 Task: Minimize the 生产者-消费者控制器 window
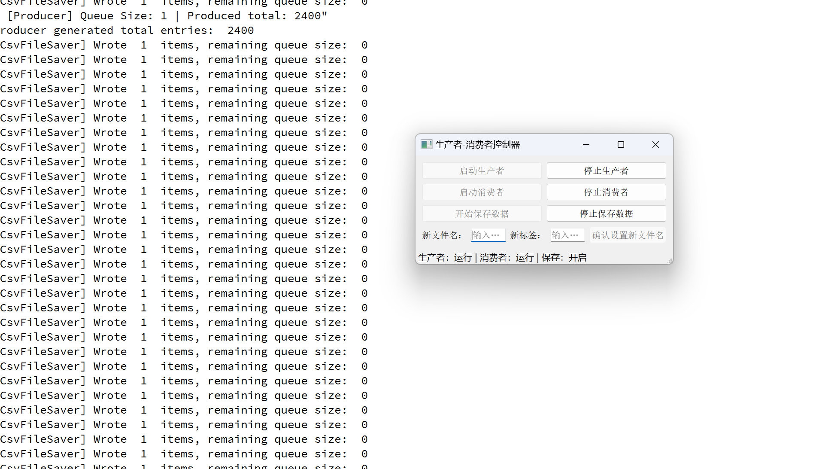click(x=586, y=145)
